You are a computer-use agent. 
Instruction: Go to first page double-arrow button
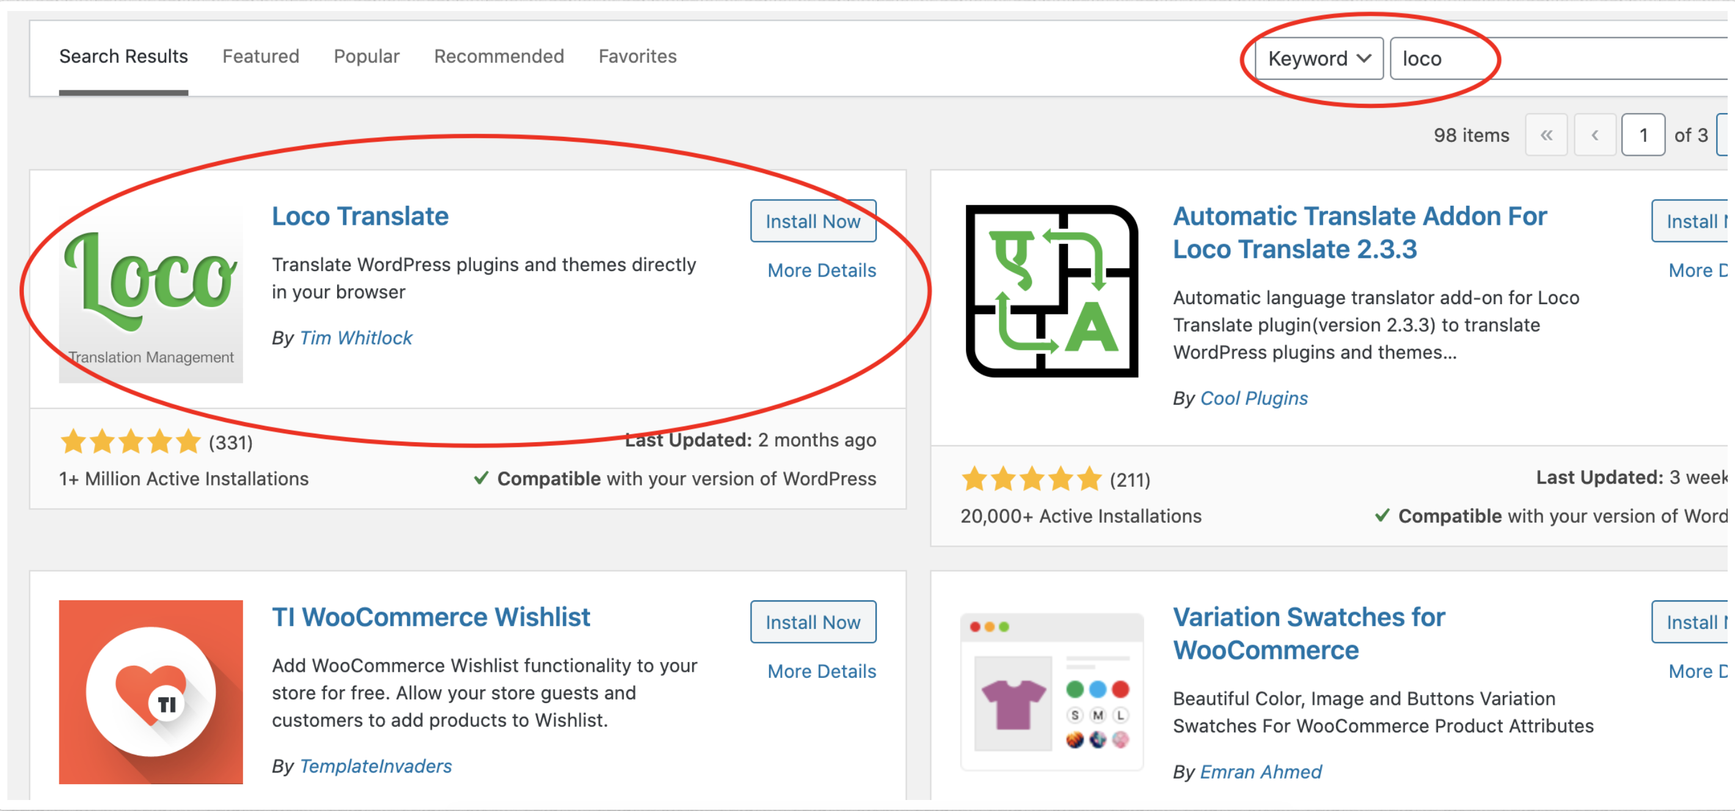click(1546, 136)
